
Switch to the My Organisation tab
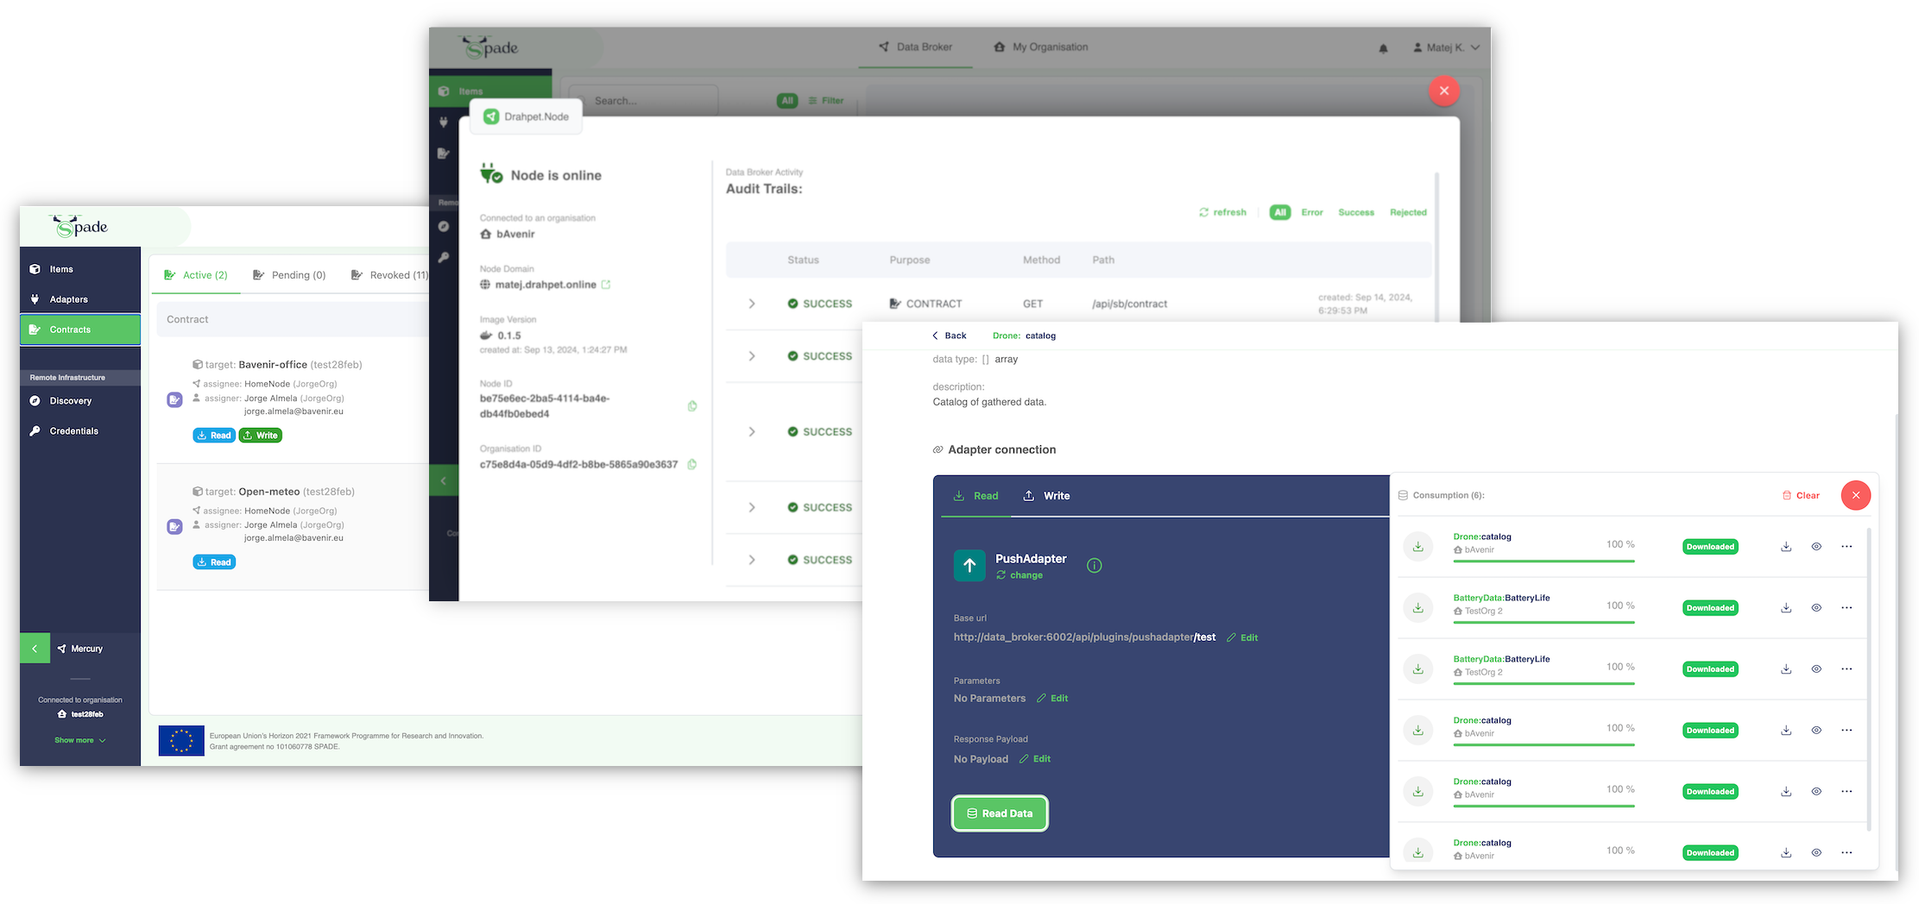pos(1049,47)
